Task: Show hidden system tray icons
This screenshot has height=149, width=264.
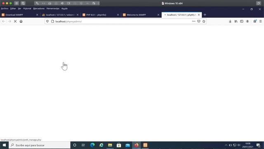Action: click(x=226, y=145)
